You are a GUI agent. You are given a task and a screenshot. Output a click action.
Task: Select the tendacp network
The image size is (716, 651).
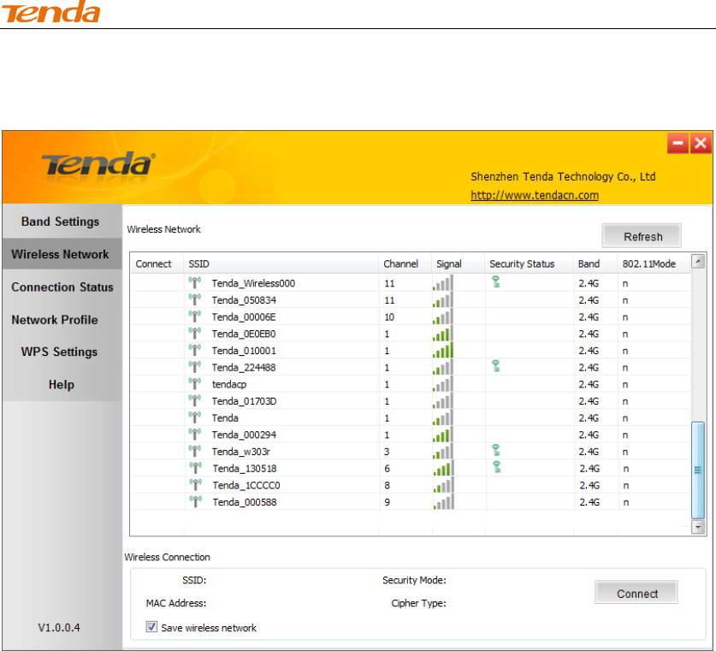pos(411,384)
